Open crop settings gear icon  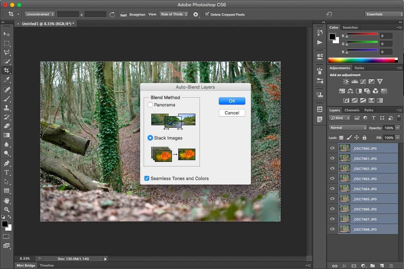tap(196, 14)
